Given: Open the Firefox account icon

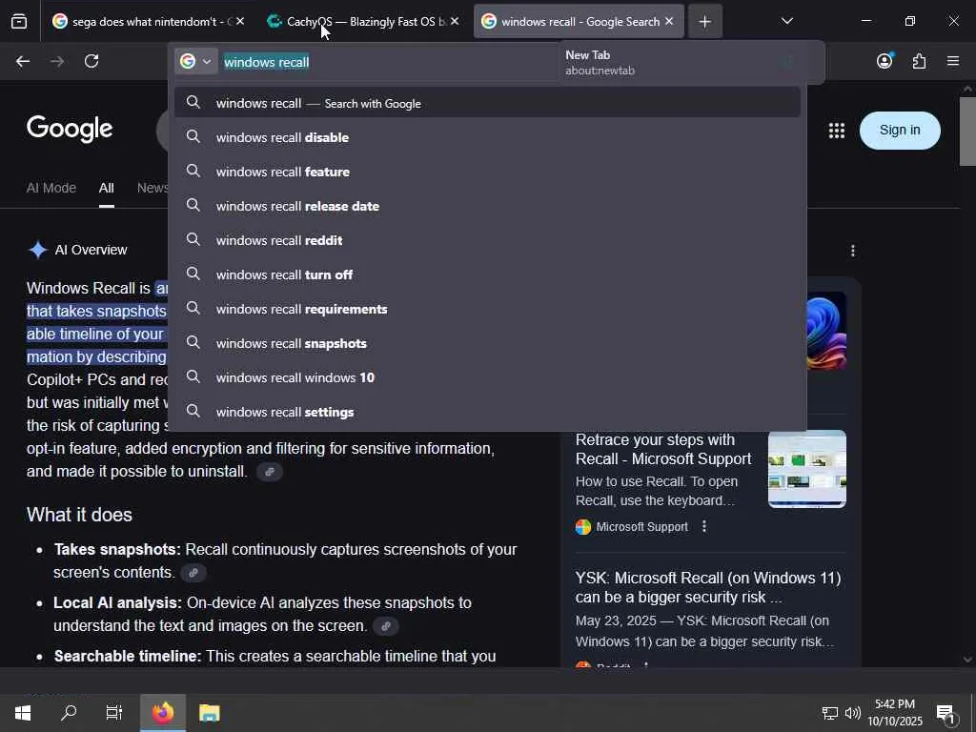Looking at the screenshot, I should 884,61.
